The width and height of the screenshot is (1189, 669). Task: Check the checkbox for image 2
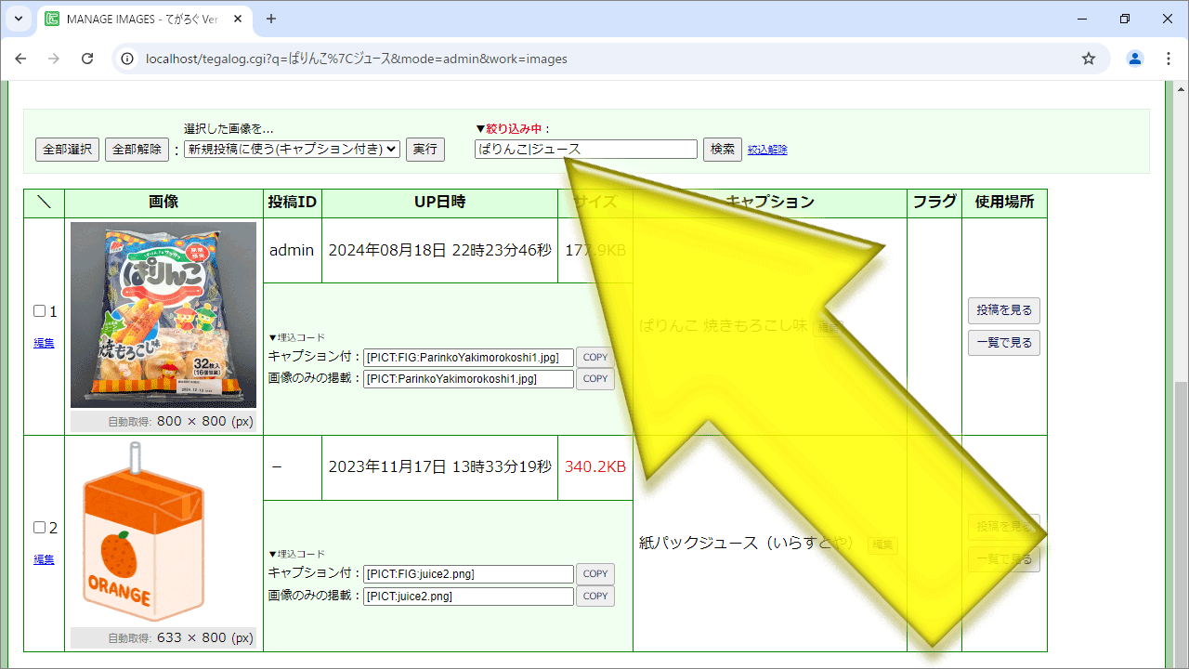40,528
